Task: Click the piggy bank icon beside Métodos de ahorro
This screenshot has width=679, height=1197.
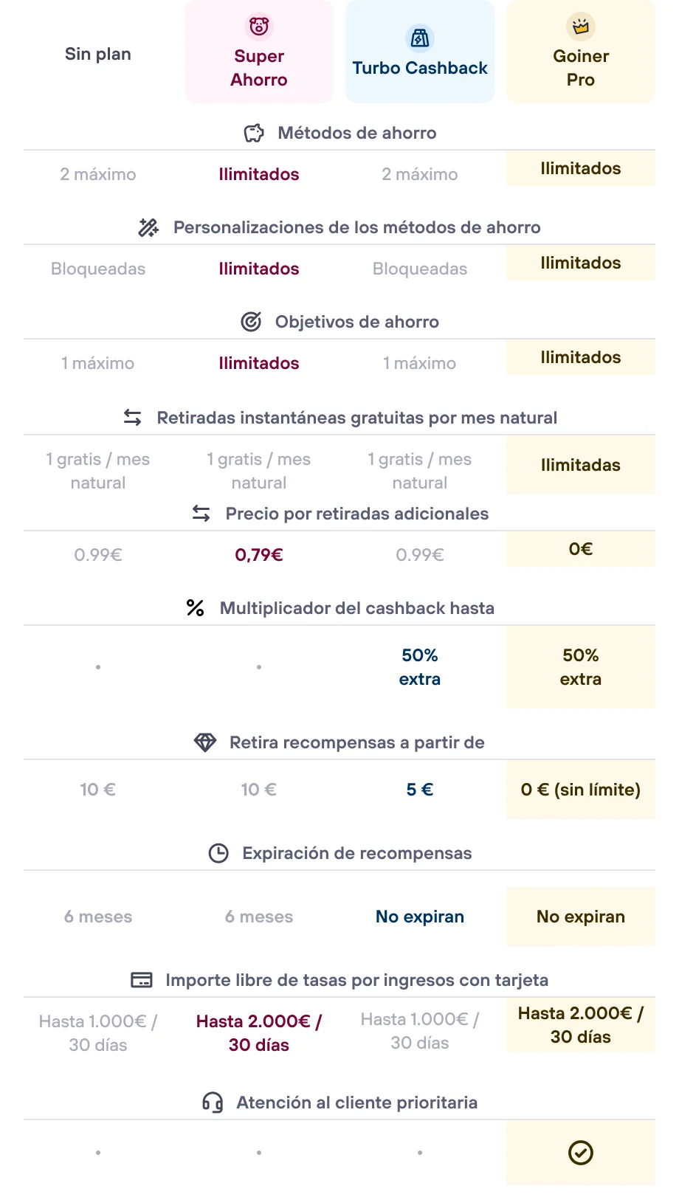Action: point(254,133)
